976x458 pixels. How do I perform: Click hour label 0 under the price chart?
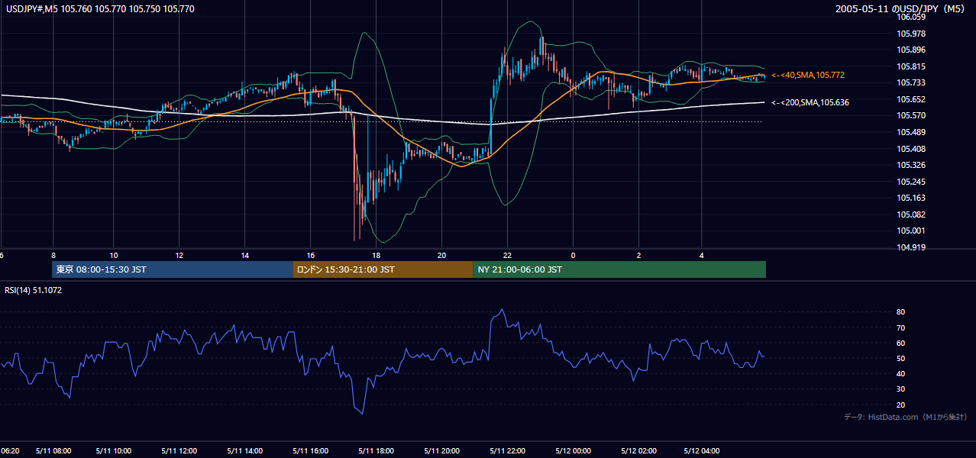[x=573, y=255]
